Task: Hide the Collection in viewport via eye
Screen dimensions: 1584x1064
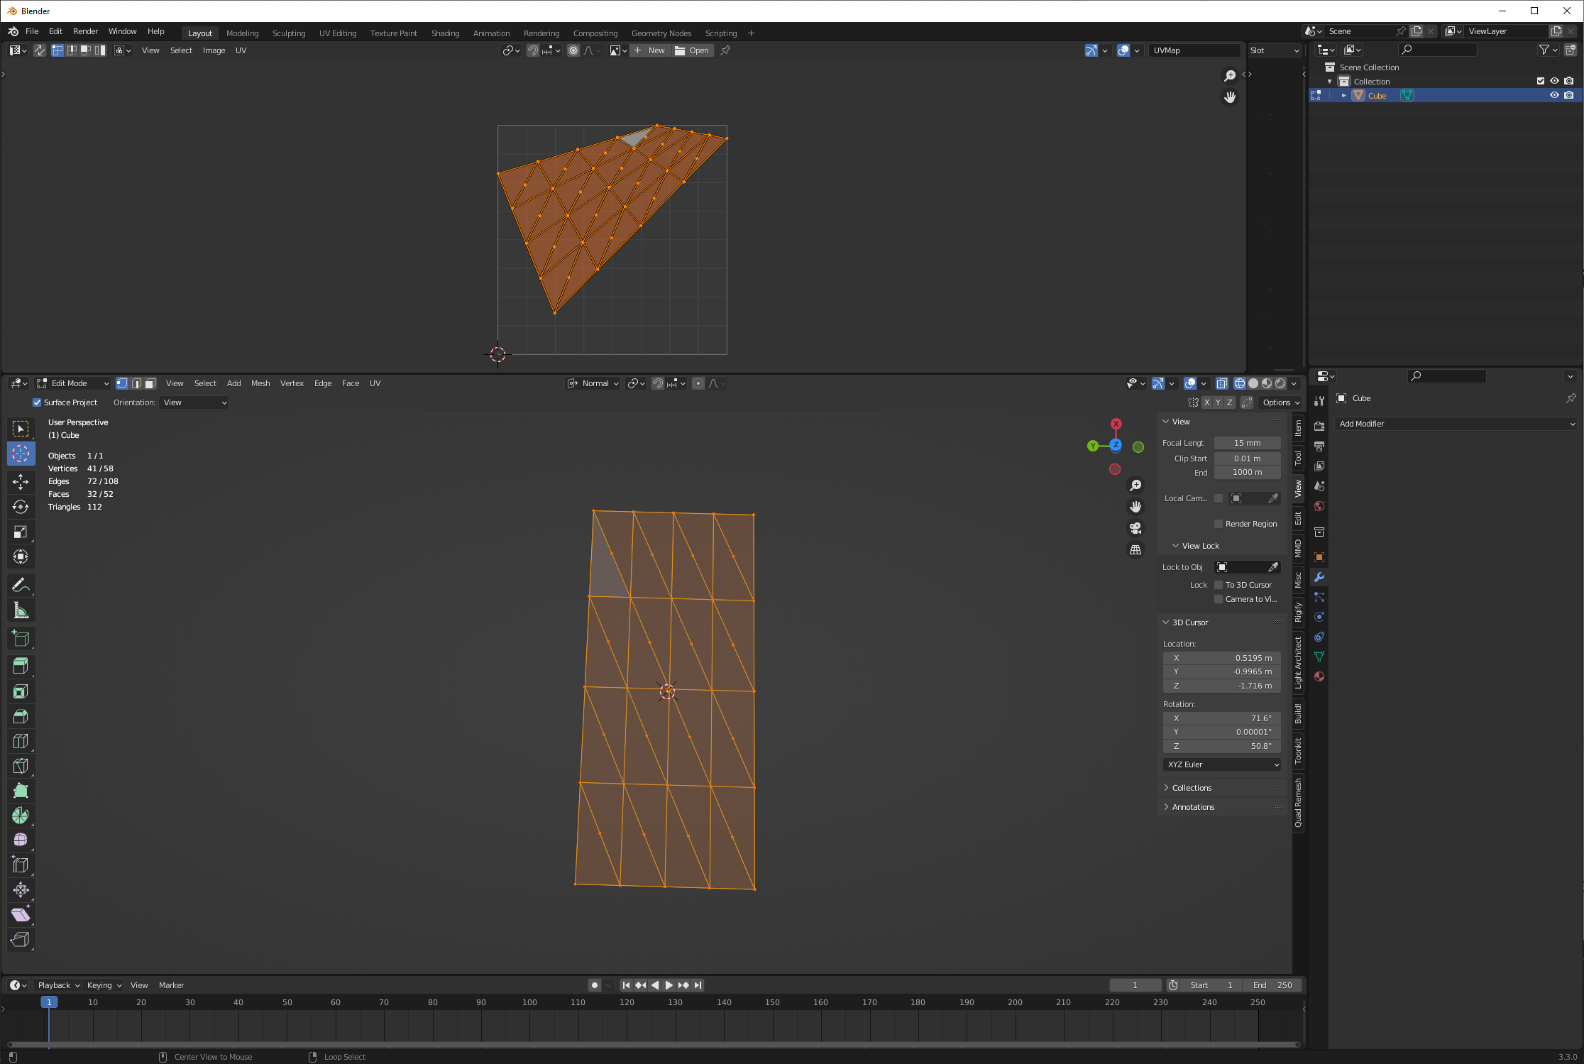Action: point(1554,81)
